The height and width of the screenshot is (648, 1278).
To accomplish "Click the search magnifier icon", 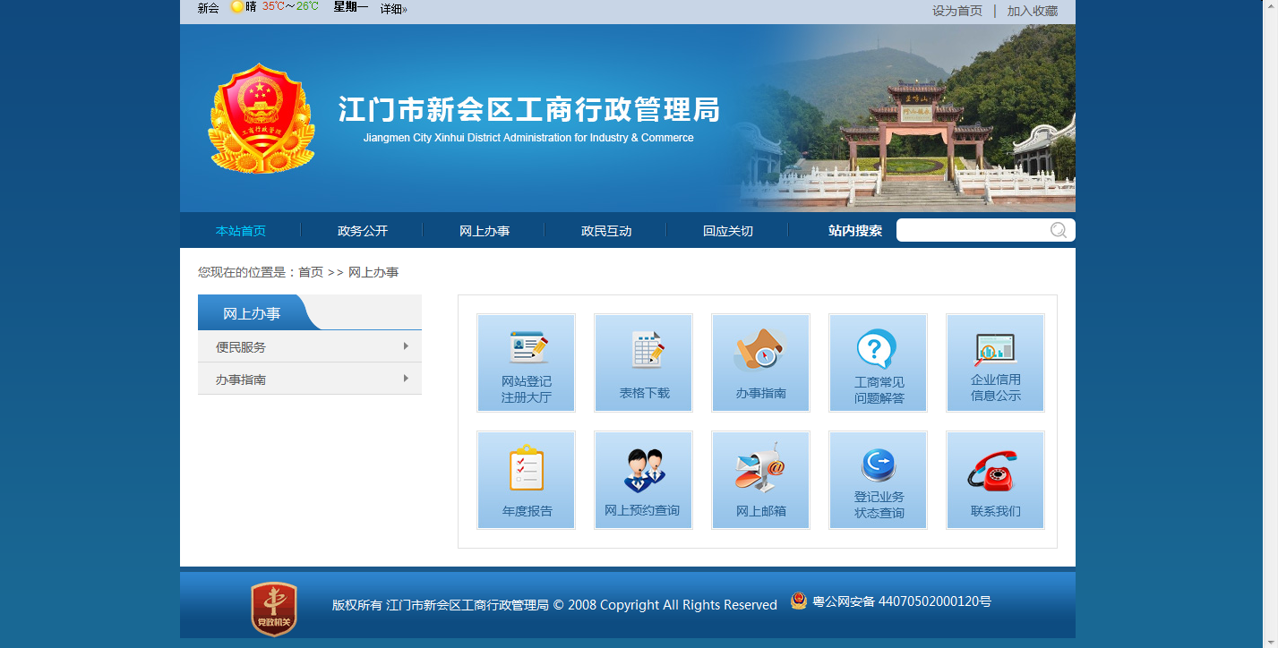I will pos(1059,231).
